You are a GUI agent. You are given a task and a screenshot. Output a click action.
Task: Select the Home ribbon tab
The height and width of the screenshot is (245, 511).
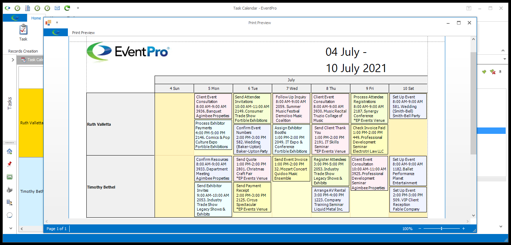pos(36,18)
